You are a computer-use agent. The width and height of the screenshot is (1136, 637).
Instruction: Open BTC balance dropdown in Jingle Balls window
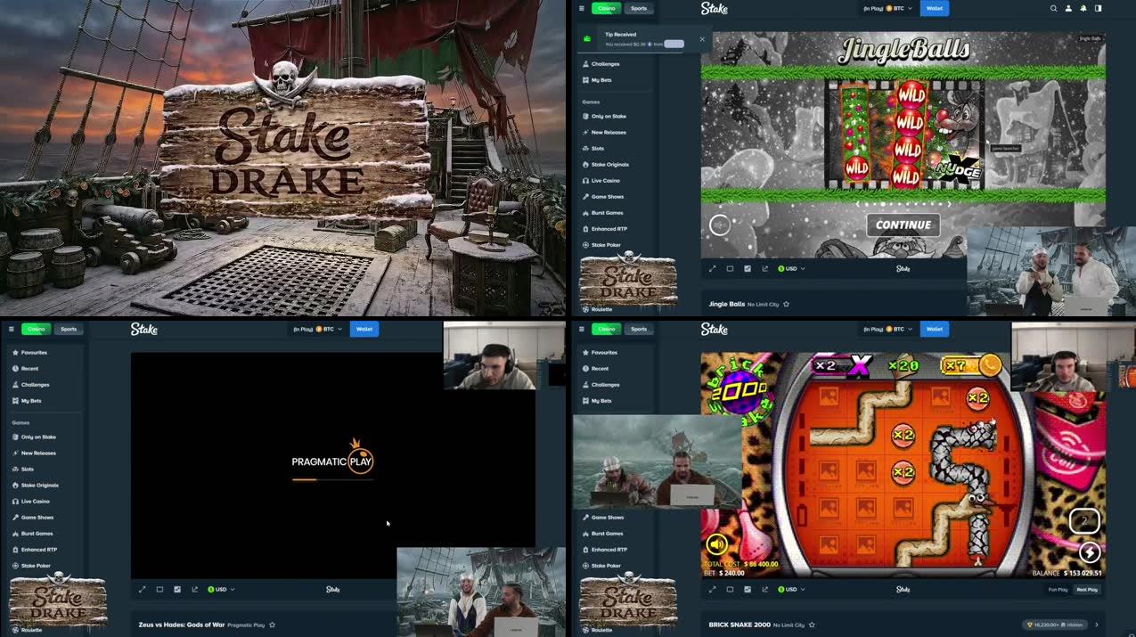pyautogui.click(x=887, y=8)
